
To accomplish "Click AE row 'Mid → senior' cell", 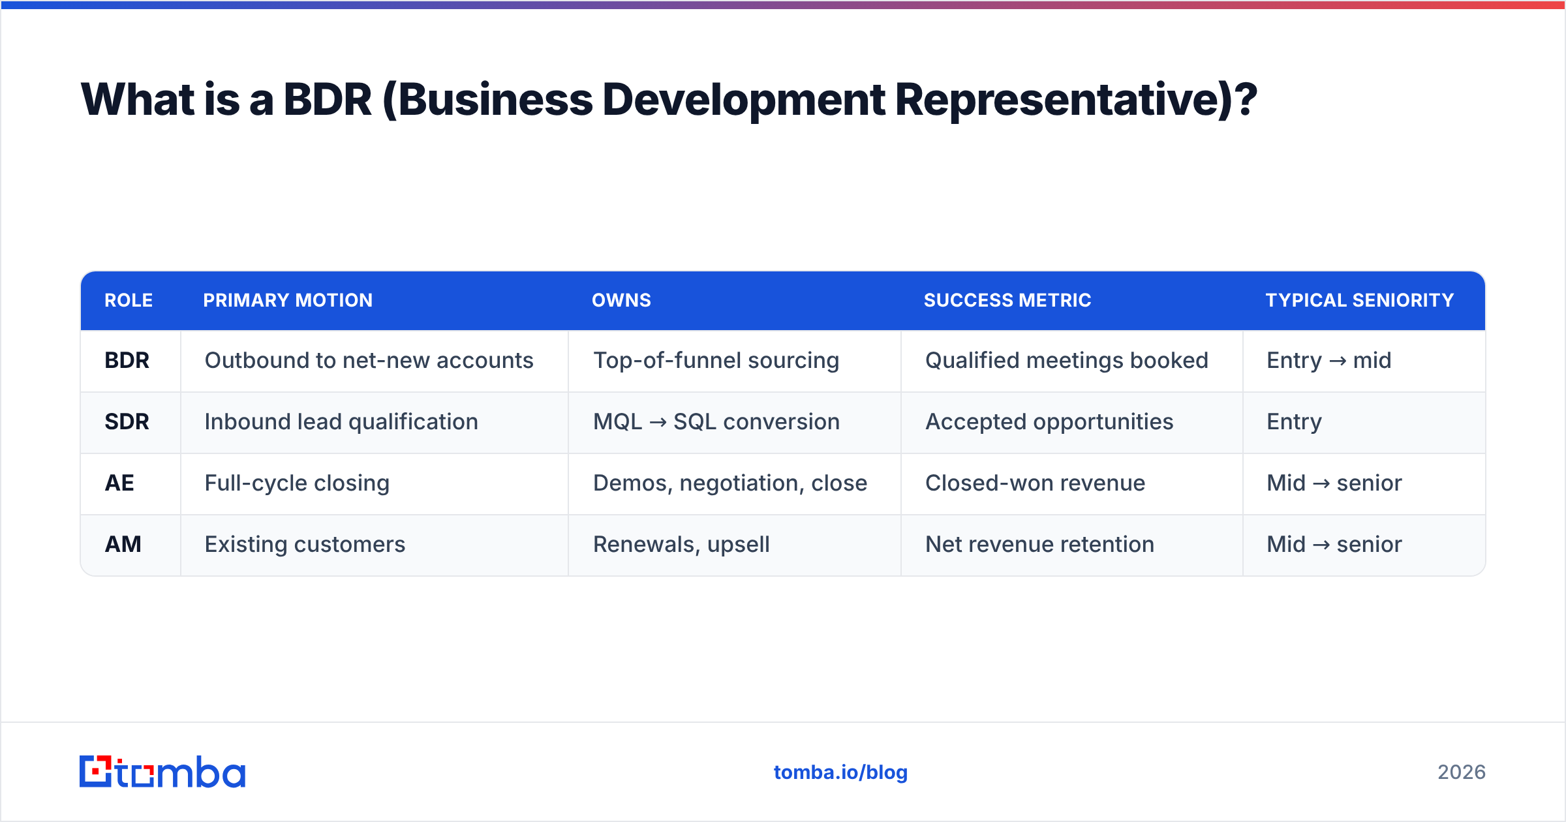I will [1364, 483].
